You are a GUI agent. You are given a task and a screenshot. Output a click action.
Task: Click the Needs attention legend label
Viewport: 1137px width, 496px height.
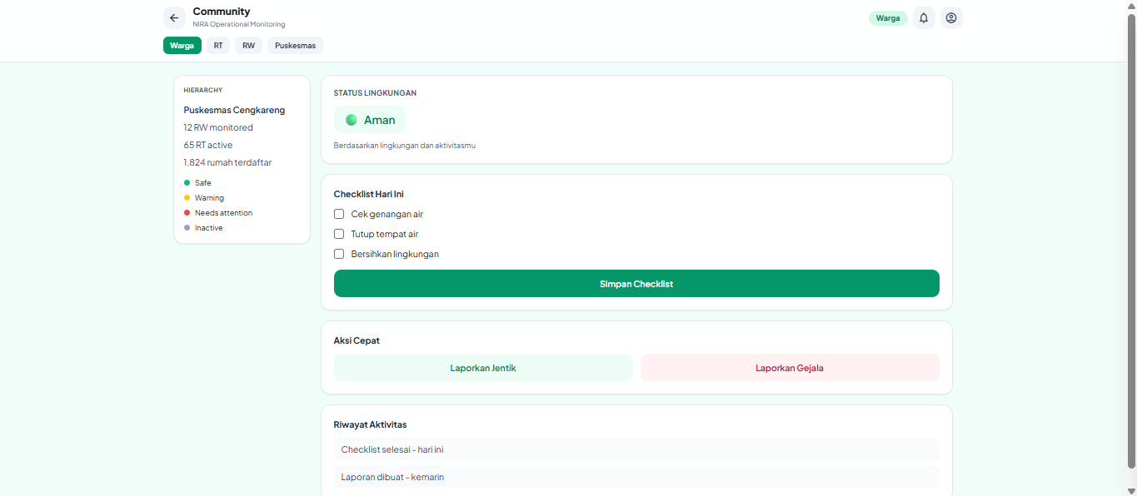(x=223, y=213)
